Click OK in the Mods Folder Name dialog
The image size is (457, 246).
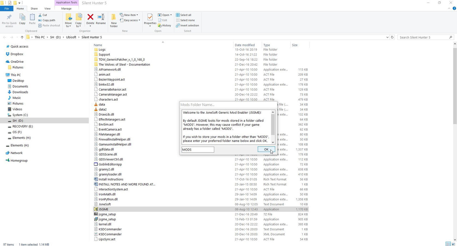click(266, 150)
